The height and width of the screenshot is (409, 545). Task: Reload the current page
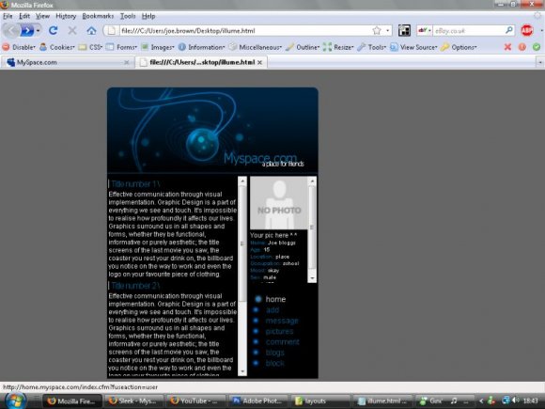(x=54, y=31)
